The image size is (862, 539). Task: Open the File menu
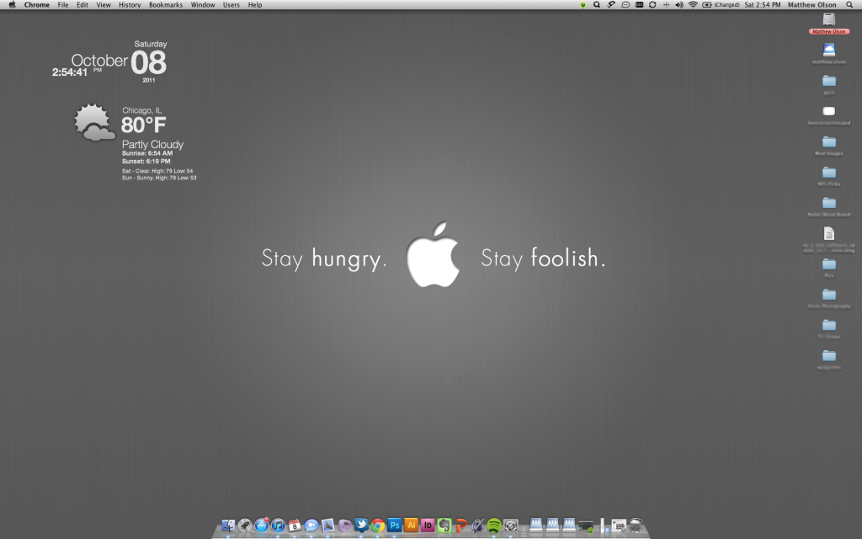point(63,4)
